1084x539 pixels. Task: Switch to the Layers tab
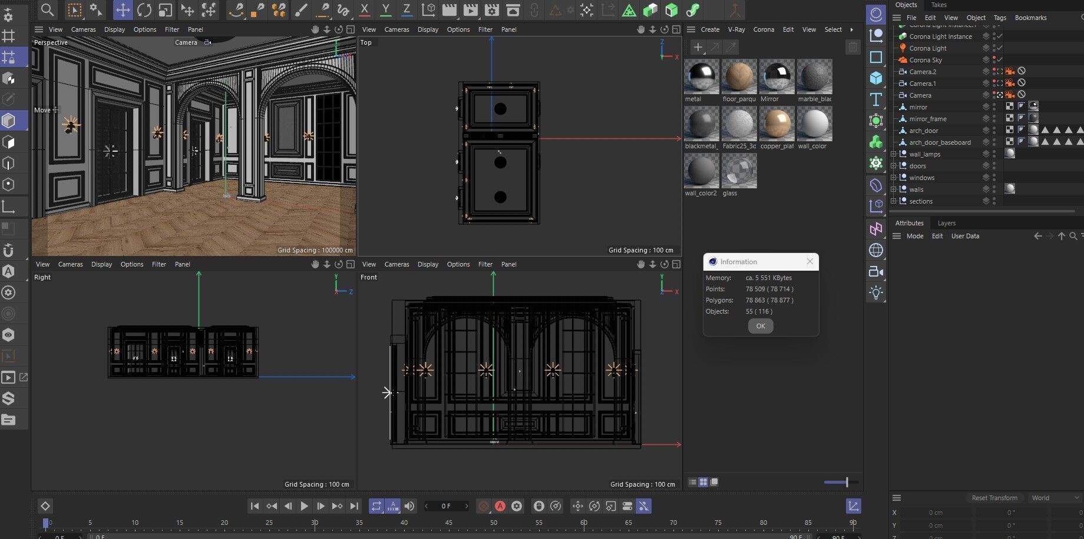(x=946, y=223)
